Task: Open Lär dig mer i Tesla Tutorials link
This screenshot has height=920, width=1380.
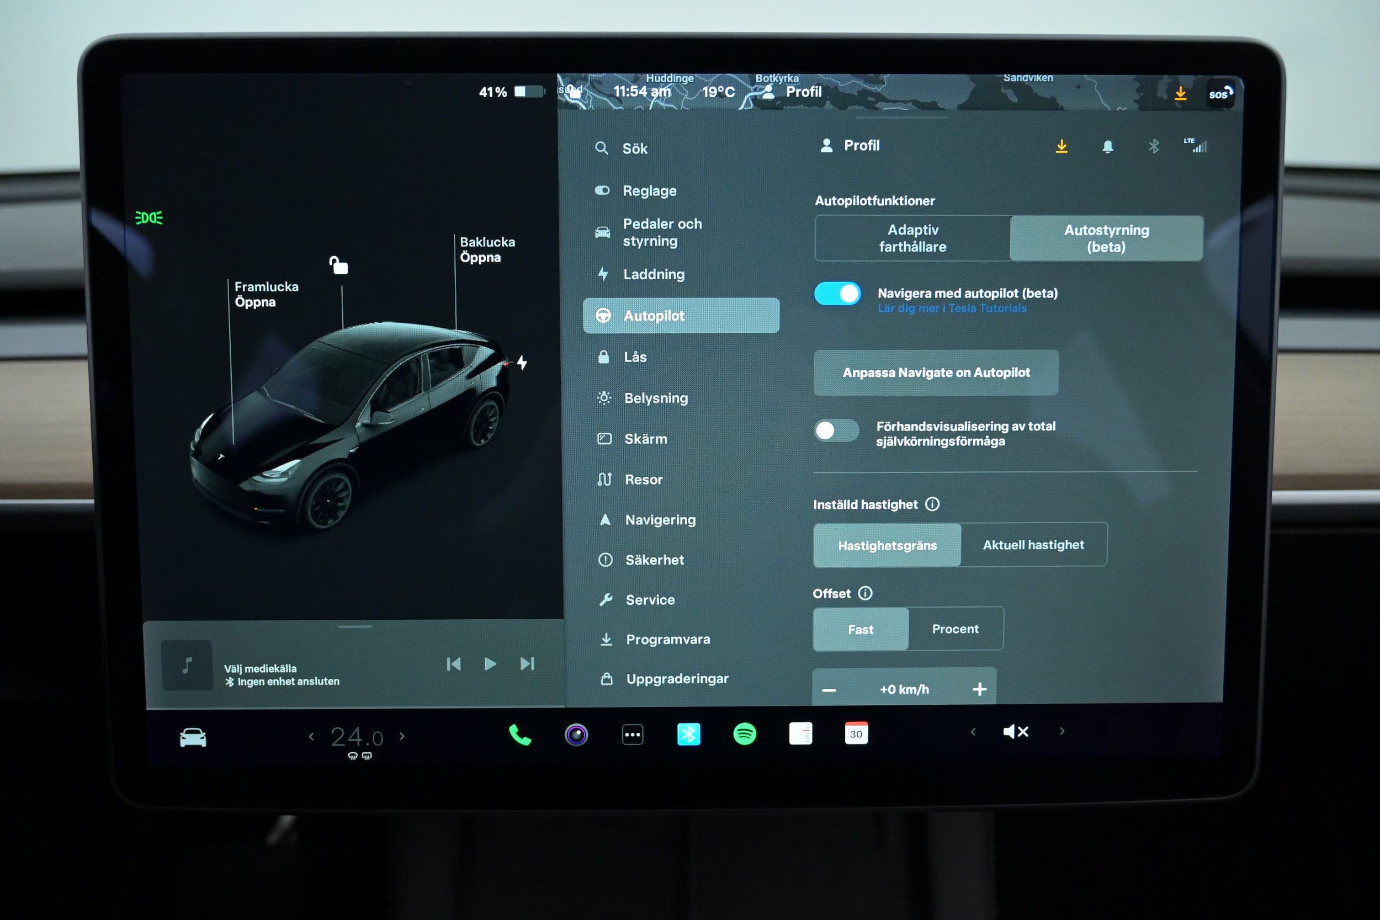Action: pos(952,308)
